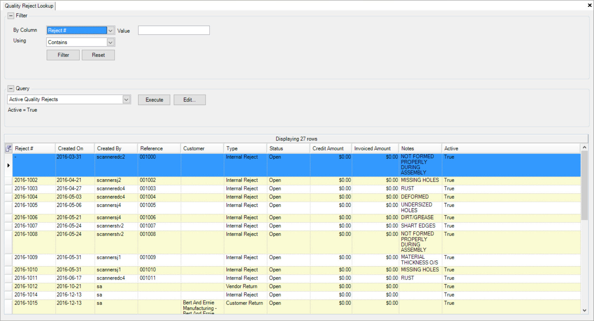
Task: Open the Using Contains dropdown
Action: click(x=110, y=42)
